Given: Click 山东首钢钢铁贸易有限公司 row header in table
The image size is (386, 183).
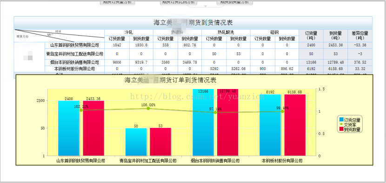Looking at the screenshot, I should click(74, 45).
